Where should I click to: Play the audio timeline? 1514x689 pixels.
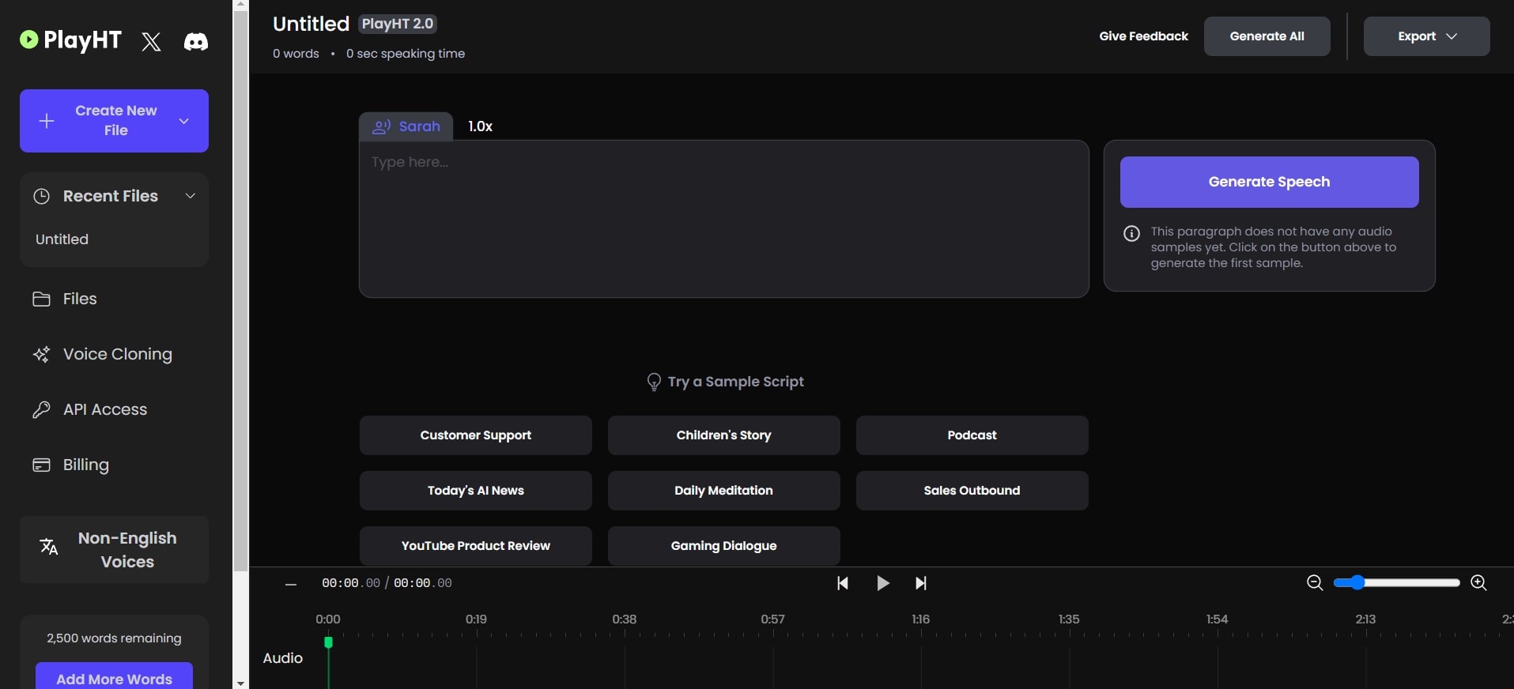click(x=883, y=583)
